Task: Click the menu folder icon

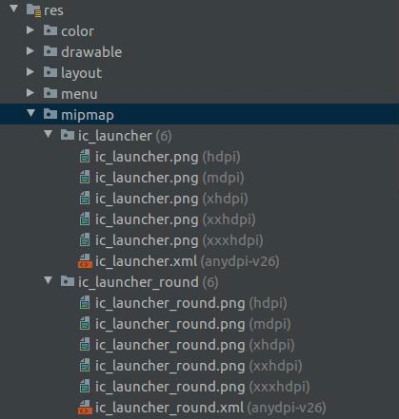Action: pyautogui.click(x=50, y=93)
